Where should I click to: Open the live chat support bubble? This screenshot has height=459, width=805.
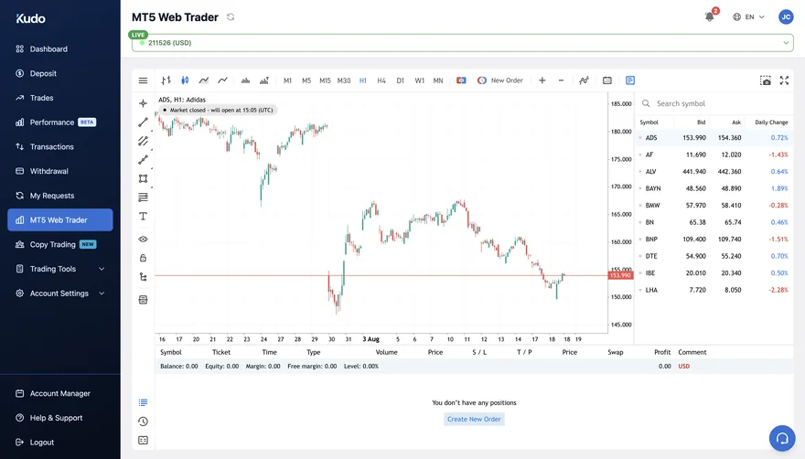pyautogui.click(x=782, y=438)
